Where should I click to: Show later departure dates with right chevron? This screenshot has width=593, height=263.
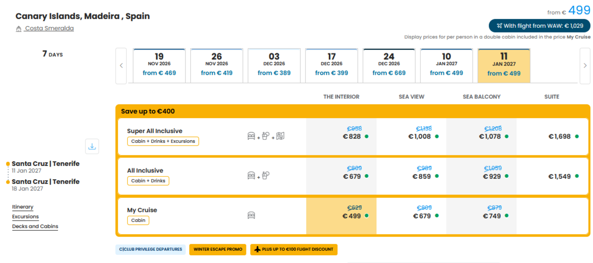[x=585, y=66]
